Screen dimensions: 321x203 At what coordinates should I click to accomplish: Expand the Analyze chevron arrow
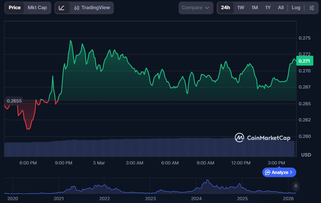click(291, 172)
